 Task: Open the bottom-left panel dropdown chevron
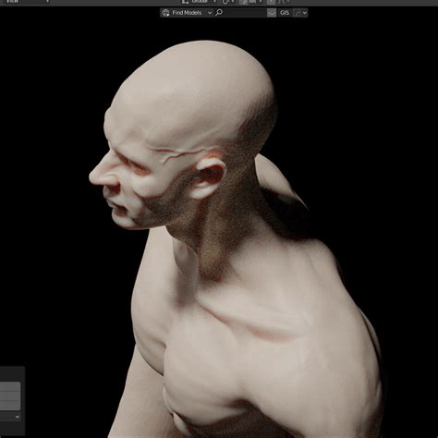[18, 417]
